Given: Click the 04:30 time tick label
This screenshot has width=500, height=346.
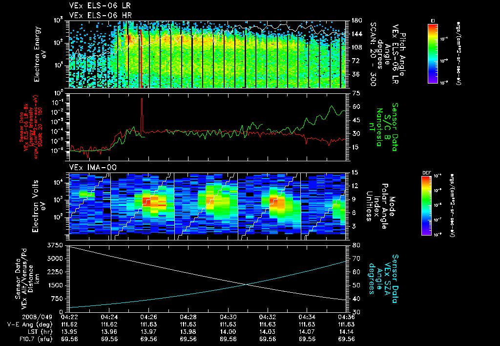Looking at the screenshot, I should [228, 317].
